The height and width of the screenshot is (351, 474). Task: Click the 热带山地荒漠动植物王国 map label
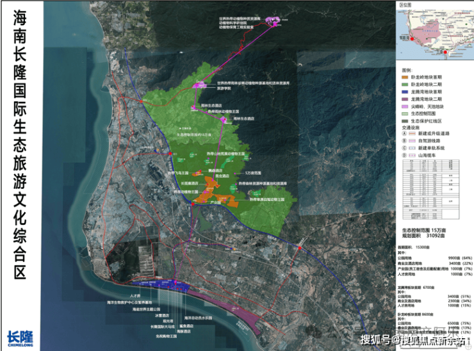[226, 154]
